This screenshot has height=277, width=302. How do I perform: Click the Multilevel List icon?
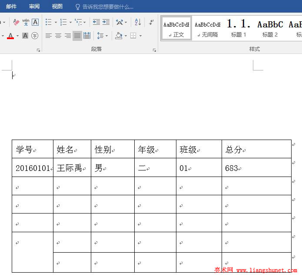click(78, 22)
